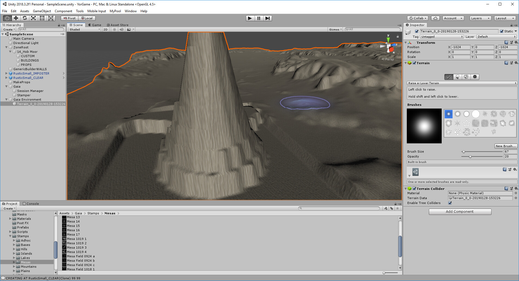Click the Play button

(250, 18)
